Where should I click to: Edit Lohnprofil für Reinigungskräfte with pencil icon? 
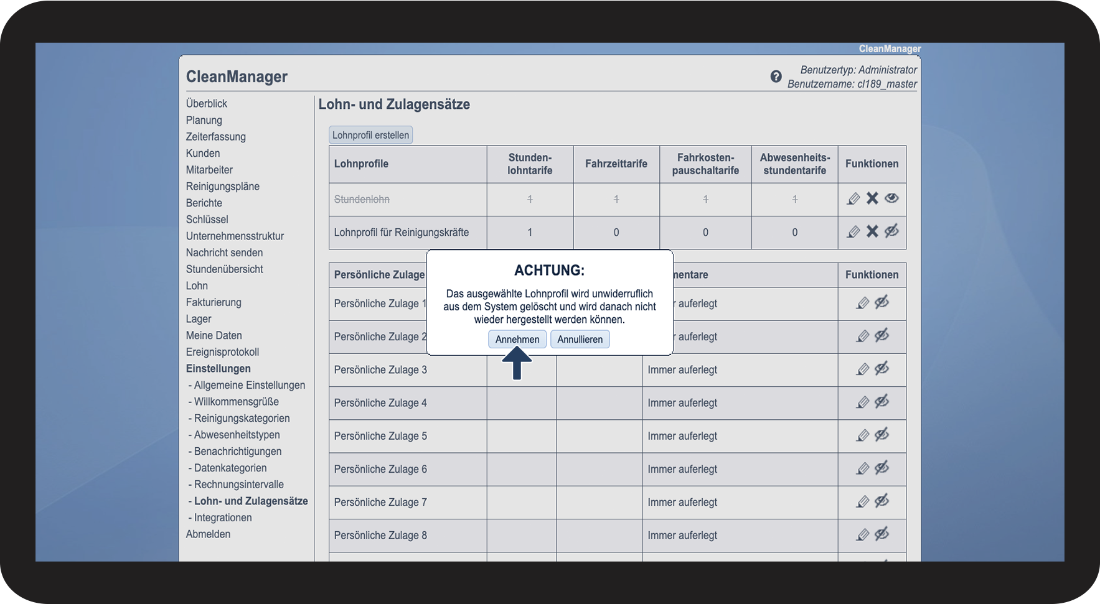(853, 232)
